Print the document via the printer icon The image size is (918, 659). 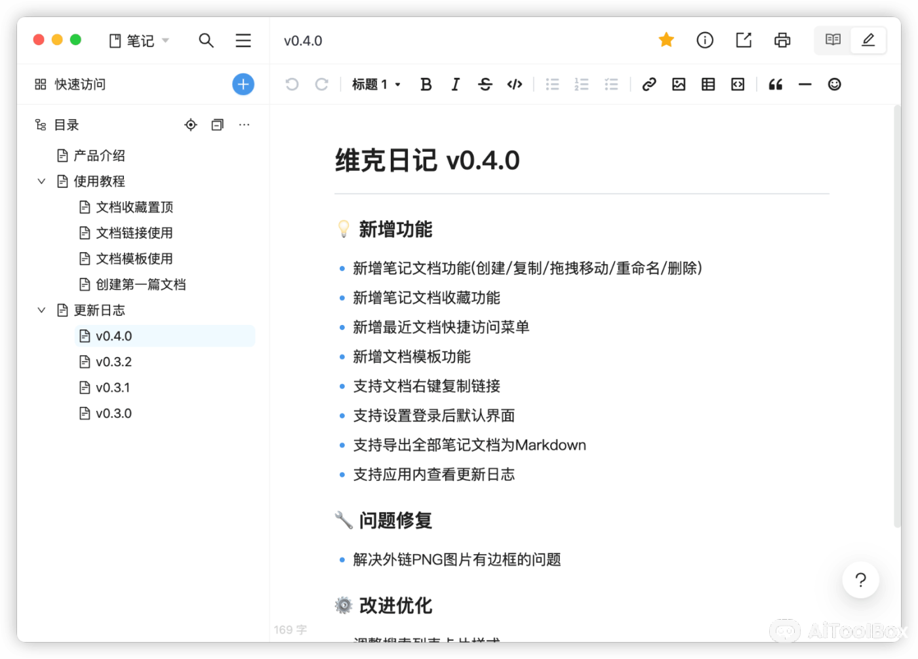pos(782,40)
